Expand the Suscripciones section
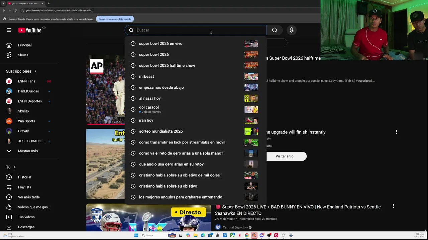Image resolution: width=428 pixels, height=240 pixels. 21,71
